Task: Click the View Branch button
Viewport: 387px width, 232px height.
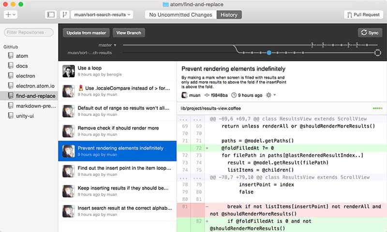Action: pyautogui.click(x=129, y=32)
